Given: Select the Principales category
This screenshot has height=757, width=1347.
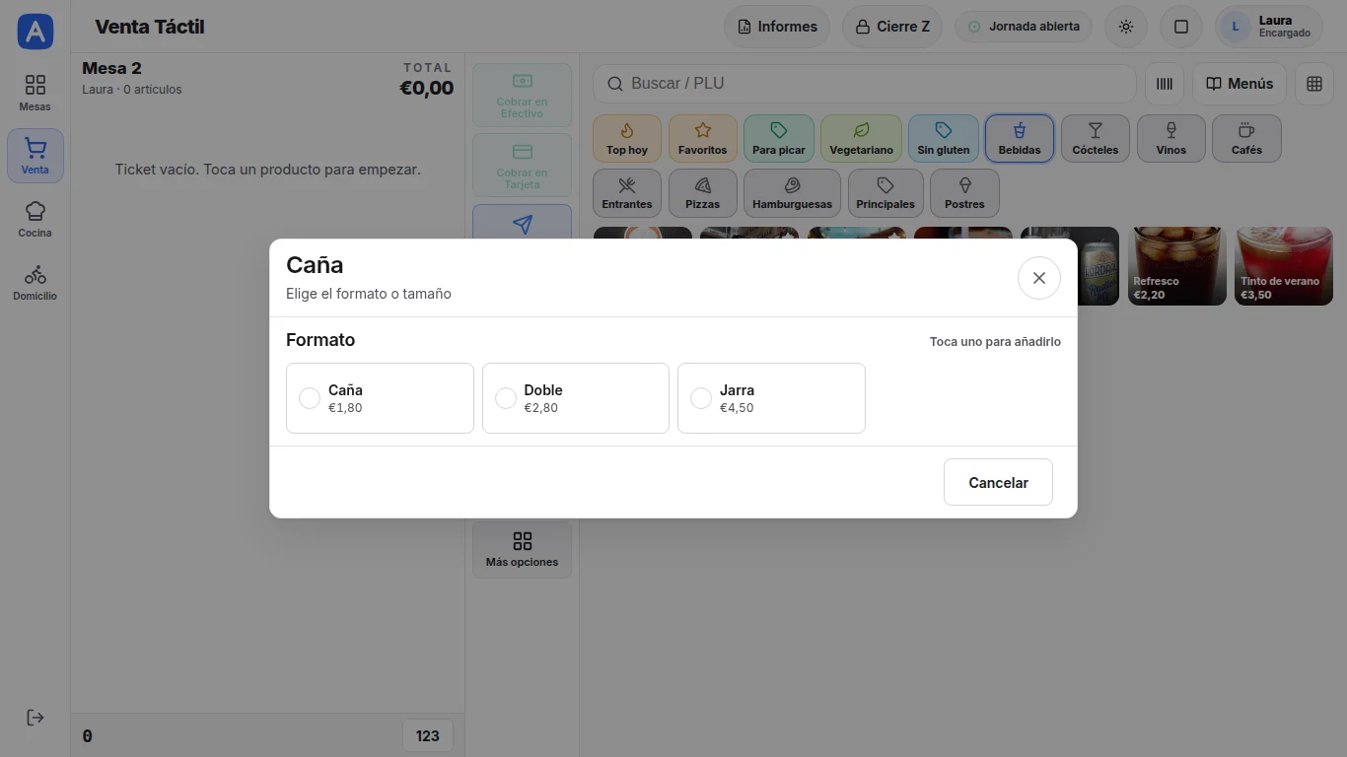Looking at the screenshot, I should pos(886,192).
